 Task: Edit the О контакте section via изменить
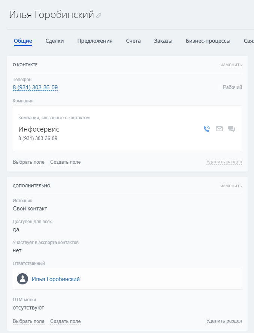point(231,65)
